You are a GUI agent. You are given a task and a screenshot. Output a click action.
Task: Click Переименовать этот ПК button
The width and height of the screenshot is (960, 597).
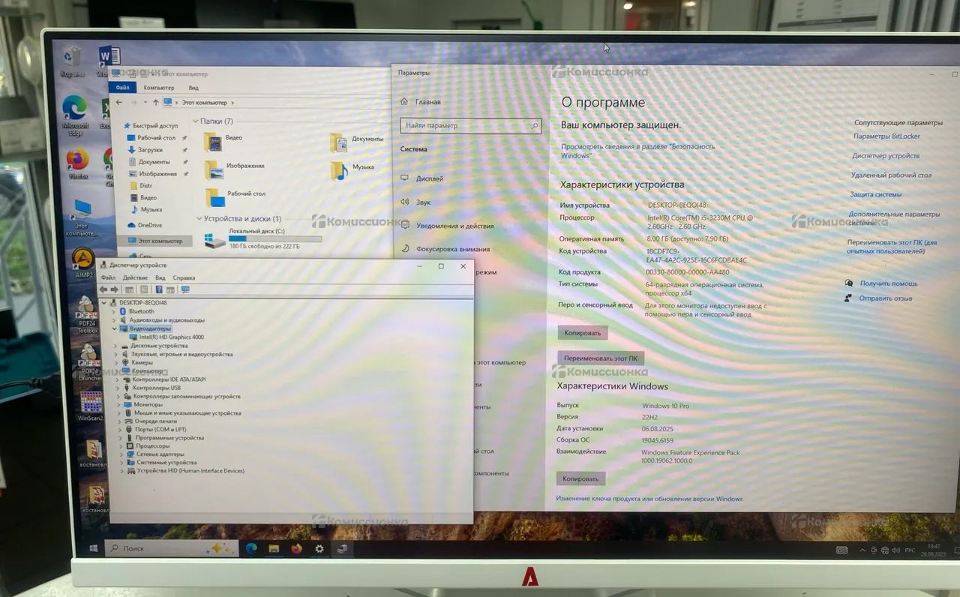(601, 358)
